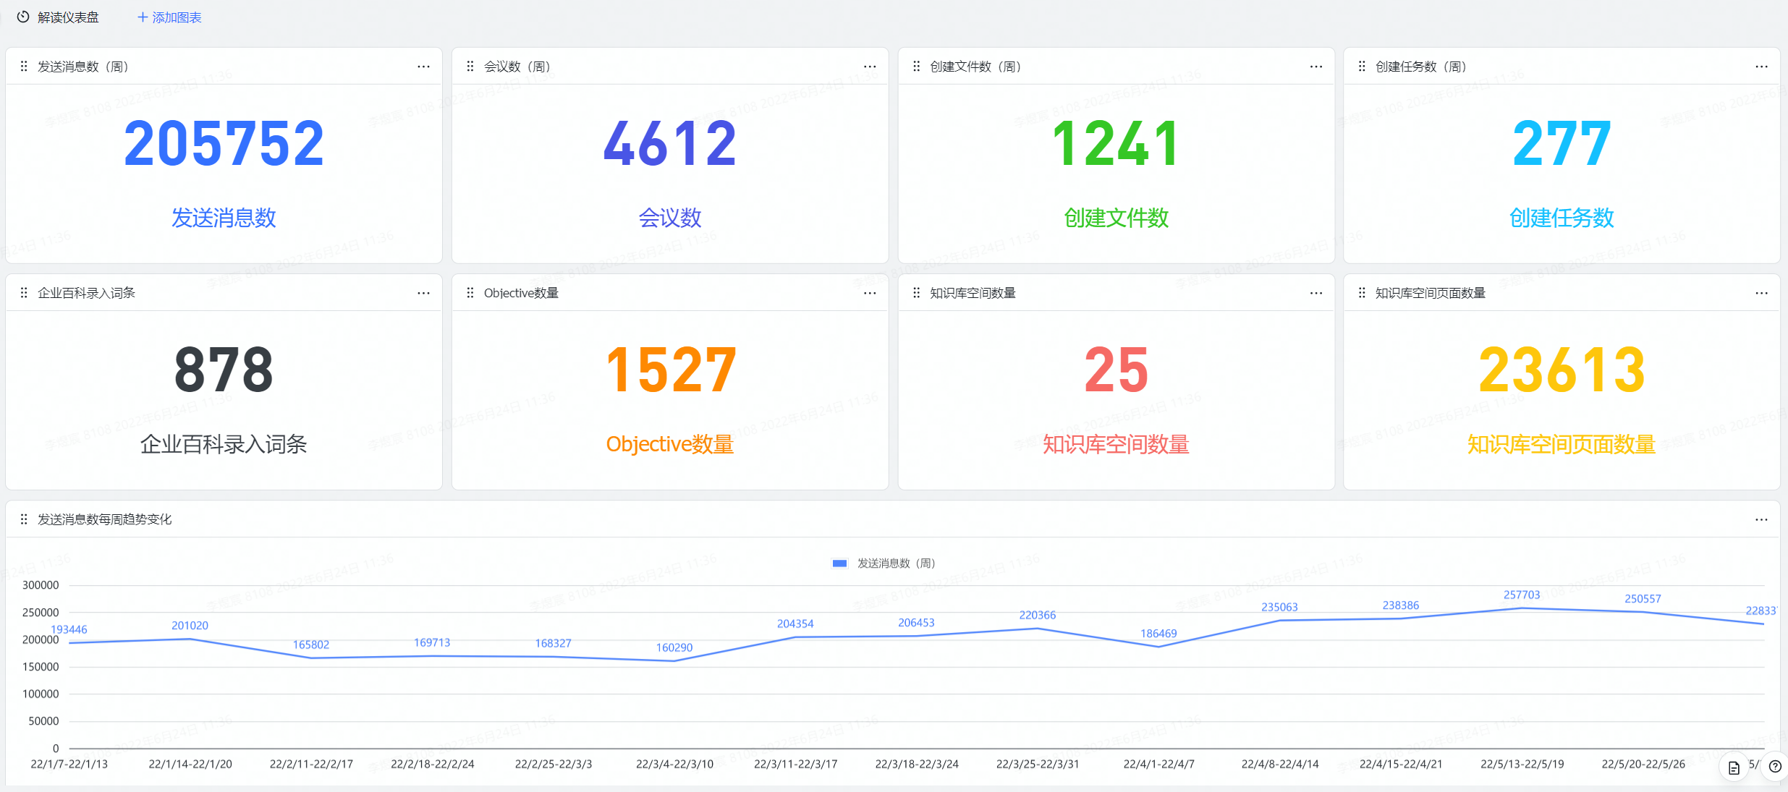Click the document icon at bottom right

point(1734,768)
